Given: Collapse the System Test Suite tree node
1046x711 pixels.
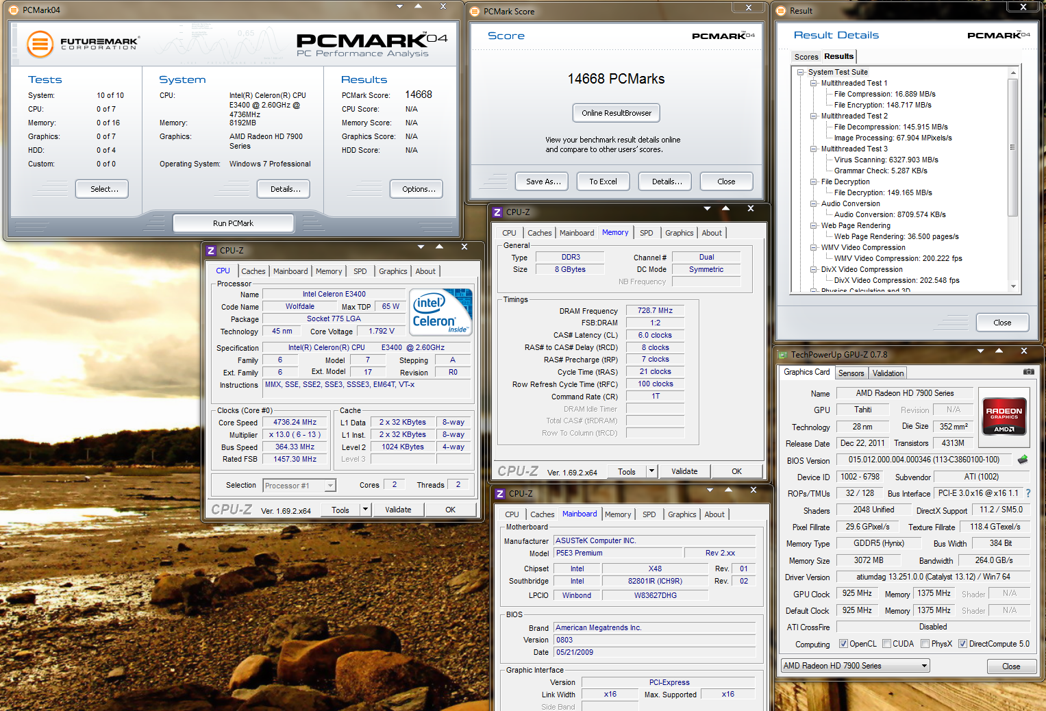Looking at the screenshot, I should [800, 72].
